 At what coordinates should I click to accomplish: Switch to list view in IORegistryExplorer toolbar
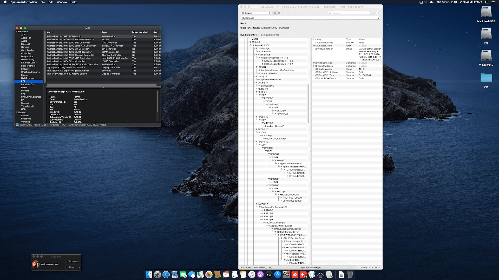[x=275, y=13]
